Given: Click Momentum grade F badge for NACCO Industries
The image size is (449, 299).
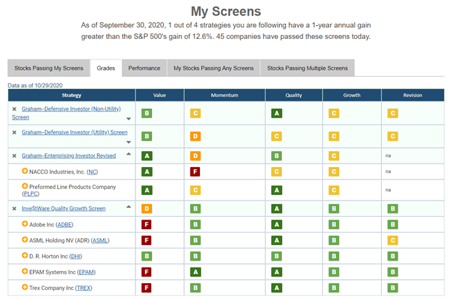Looking at the screenshot, I should pos(195,172).
